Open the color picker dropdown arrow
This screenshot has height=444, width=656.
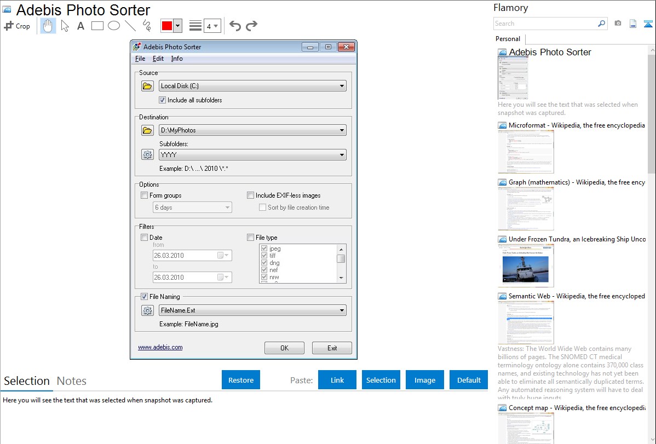(178, 26)
